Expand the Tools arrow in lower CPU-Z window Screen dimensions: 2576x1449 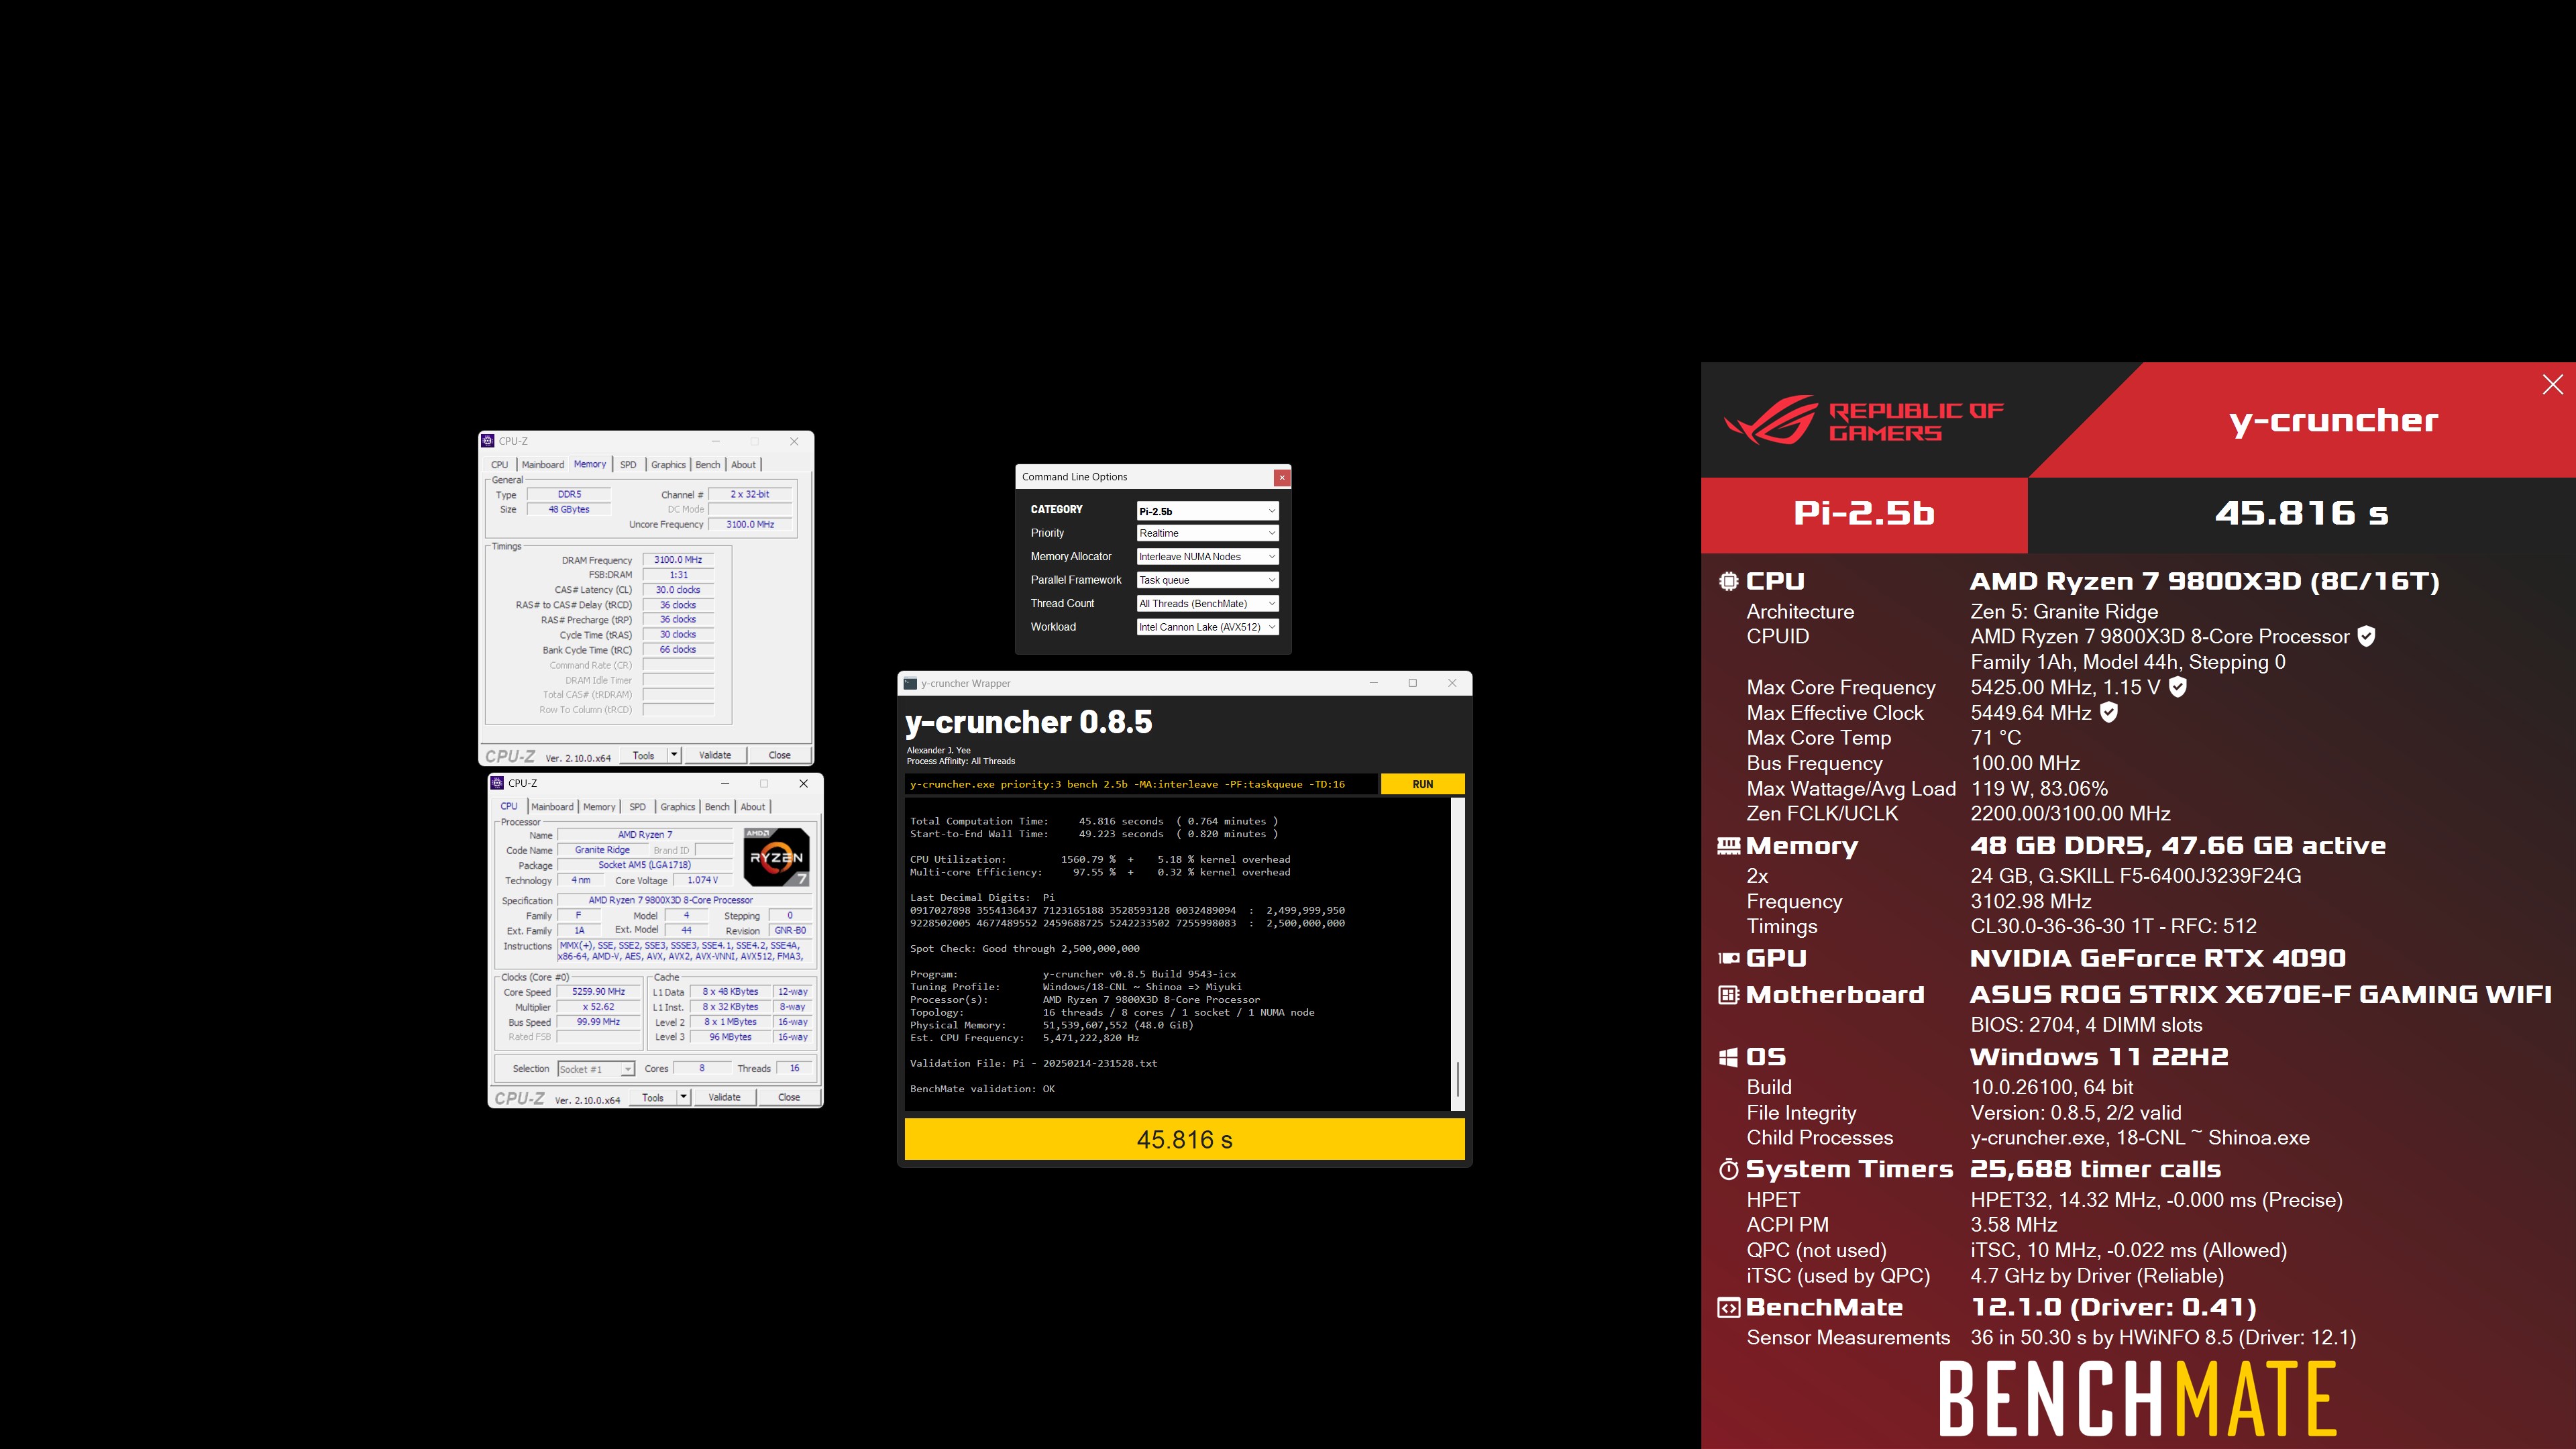[683, 1097]
